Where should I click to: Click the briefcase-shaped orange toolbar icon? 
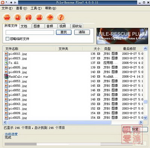point(28,17)
